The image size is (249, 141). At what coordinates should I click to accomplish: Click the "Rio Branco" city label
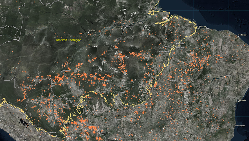tap(39, 79)
